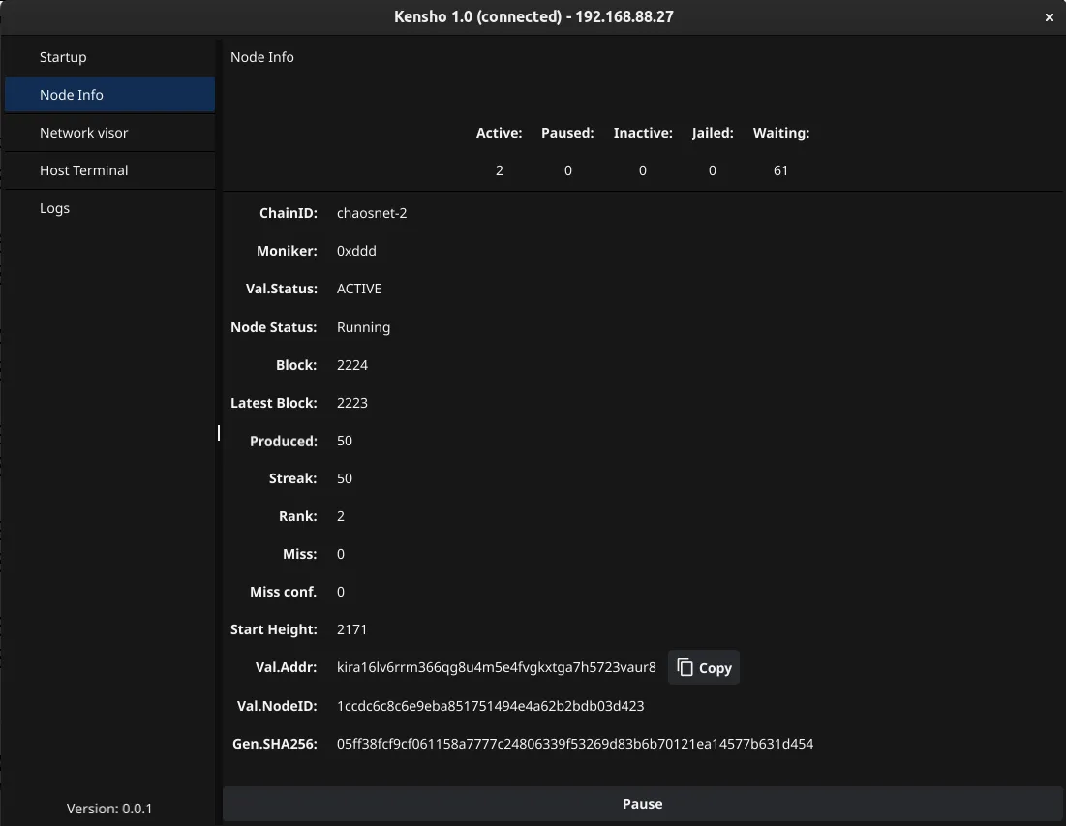Click the chaosnet-2 ChainID value

pos(372,213)
